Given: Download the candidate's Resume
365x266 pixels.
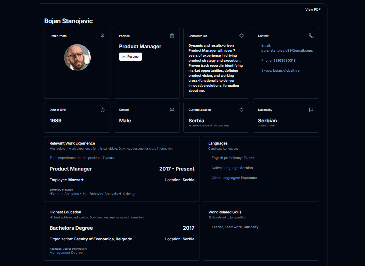Looking at the screenshot, I should pyautogui.click(x=130, y=57).
